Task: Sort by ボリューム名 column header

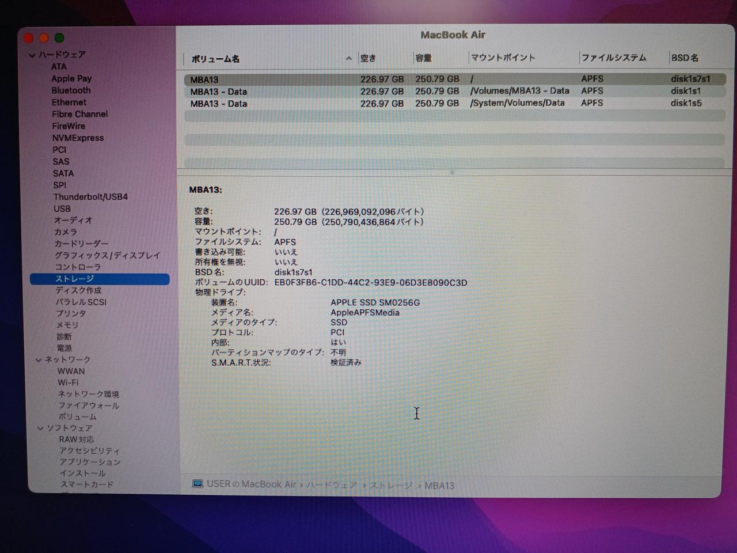Action: click(x=215, y=59)
